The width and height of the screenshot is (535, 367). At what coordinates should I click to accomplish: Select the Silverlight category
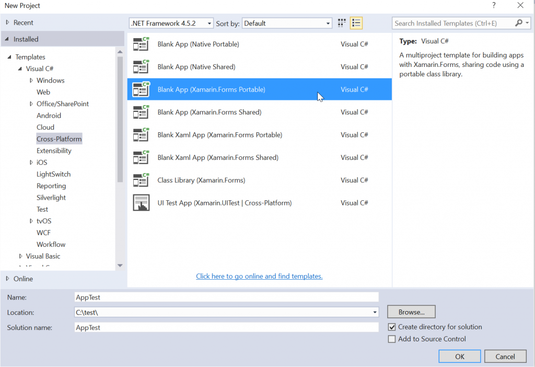click(x=51, y=198)
